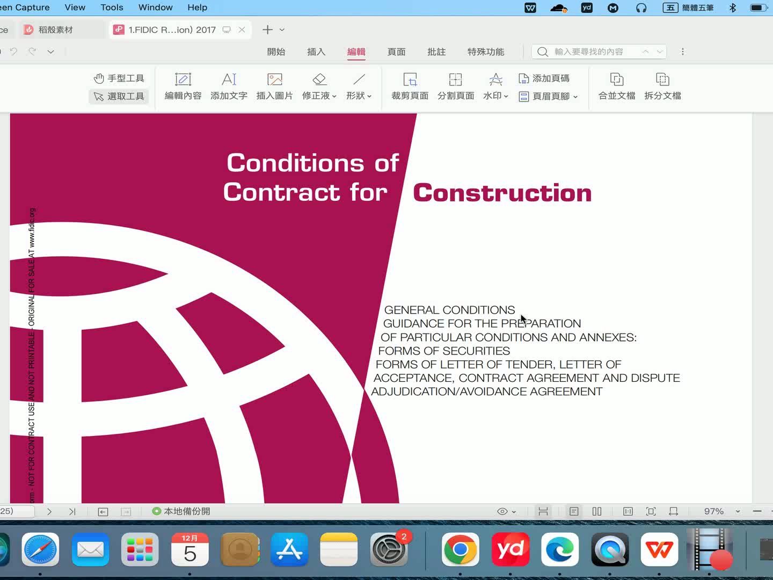Open the Annotation (批註) ribbon tab

coord(436,52)
